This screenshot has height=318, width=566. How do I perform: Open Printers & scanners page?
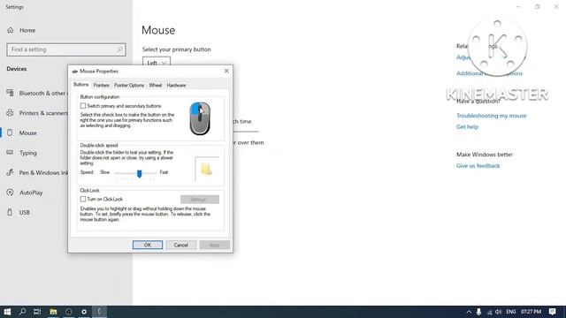tap(37, 113)
